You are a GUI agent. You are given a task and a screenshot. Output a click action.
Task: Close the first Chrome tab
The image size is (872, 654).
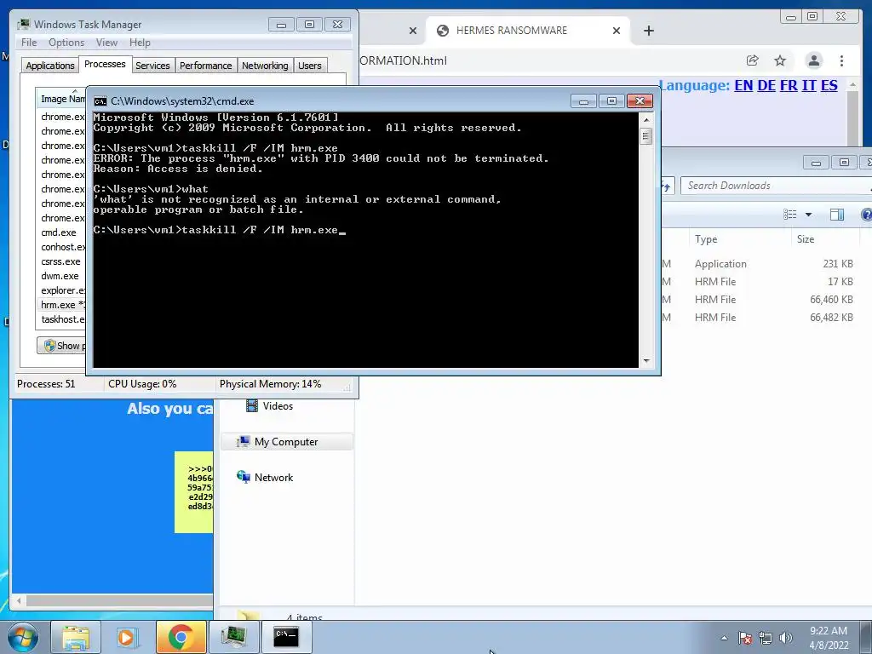point(413,31)
